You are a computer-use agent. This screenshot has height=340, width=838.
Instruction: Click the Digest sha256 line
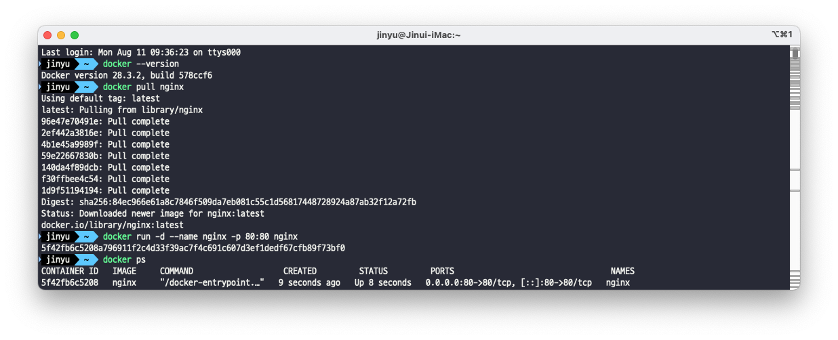pos(228,202)
